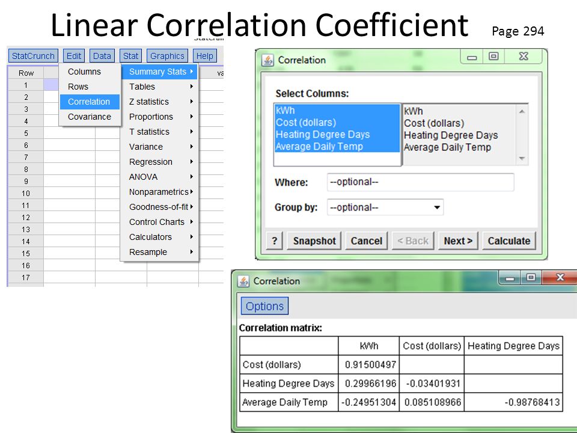Click the Cancel button
This screenshot has height=433, width=577.
367,241
